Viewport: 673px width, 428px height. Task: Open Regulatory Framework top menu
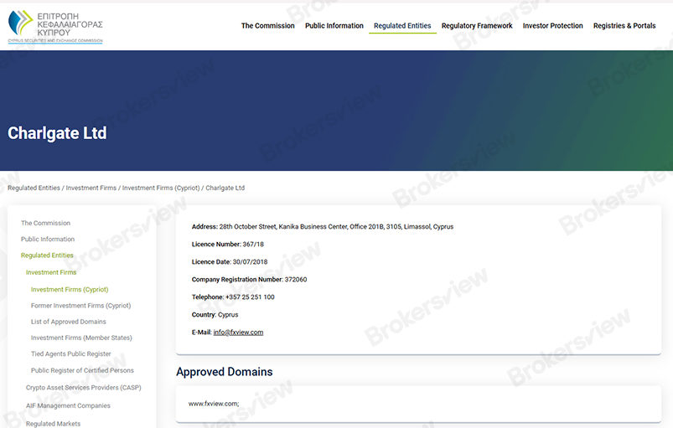coord(477,26)
